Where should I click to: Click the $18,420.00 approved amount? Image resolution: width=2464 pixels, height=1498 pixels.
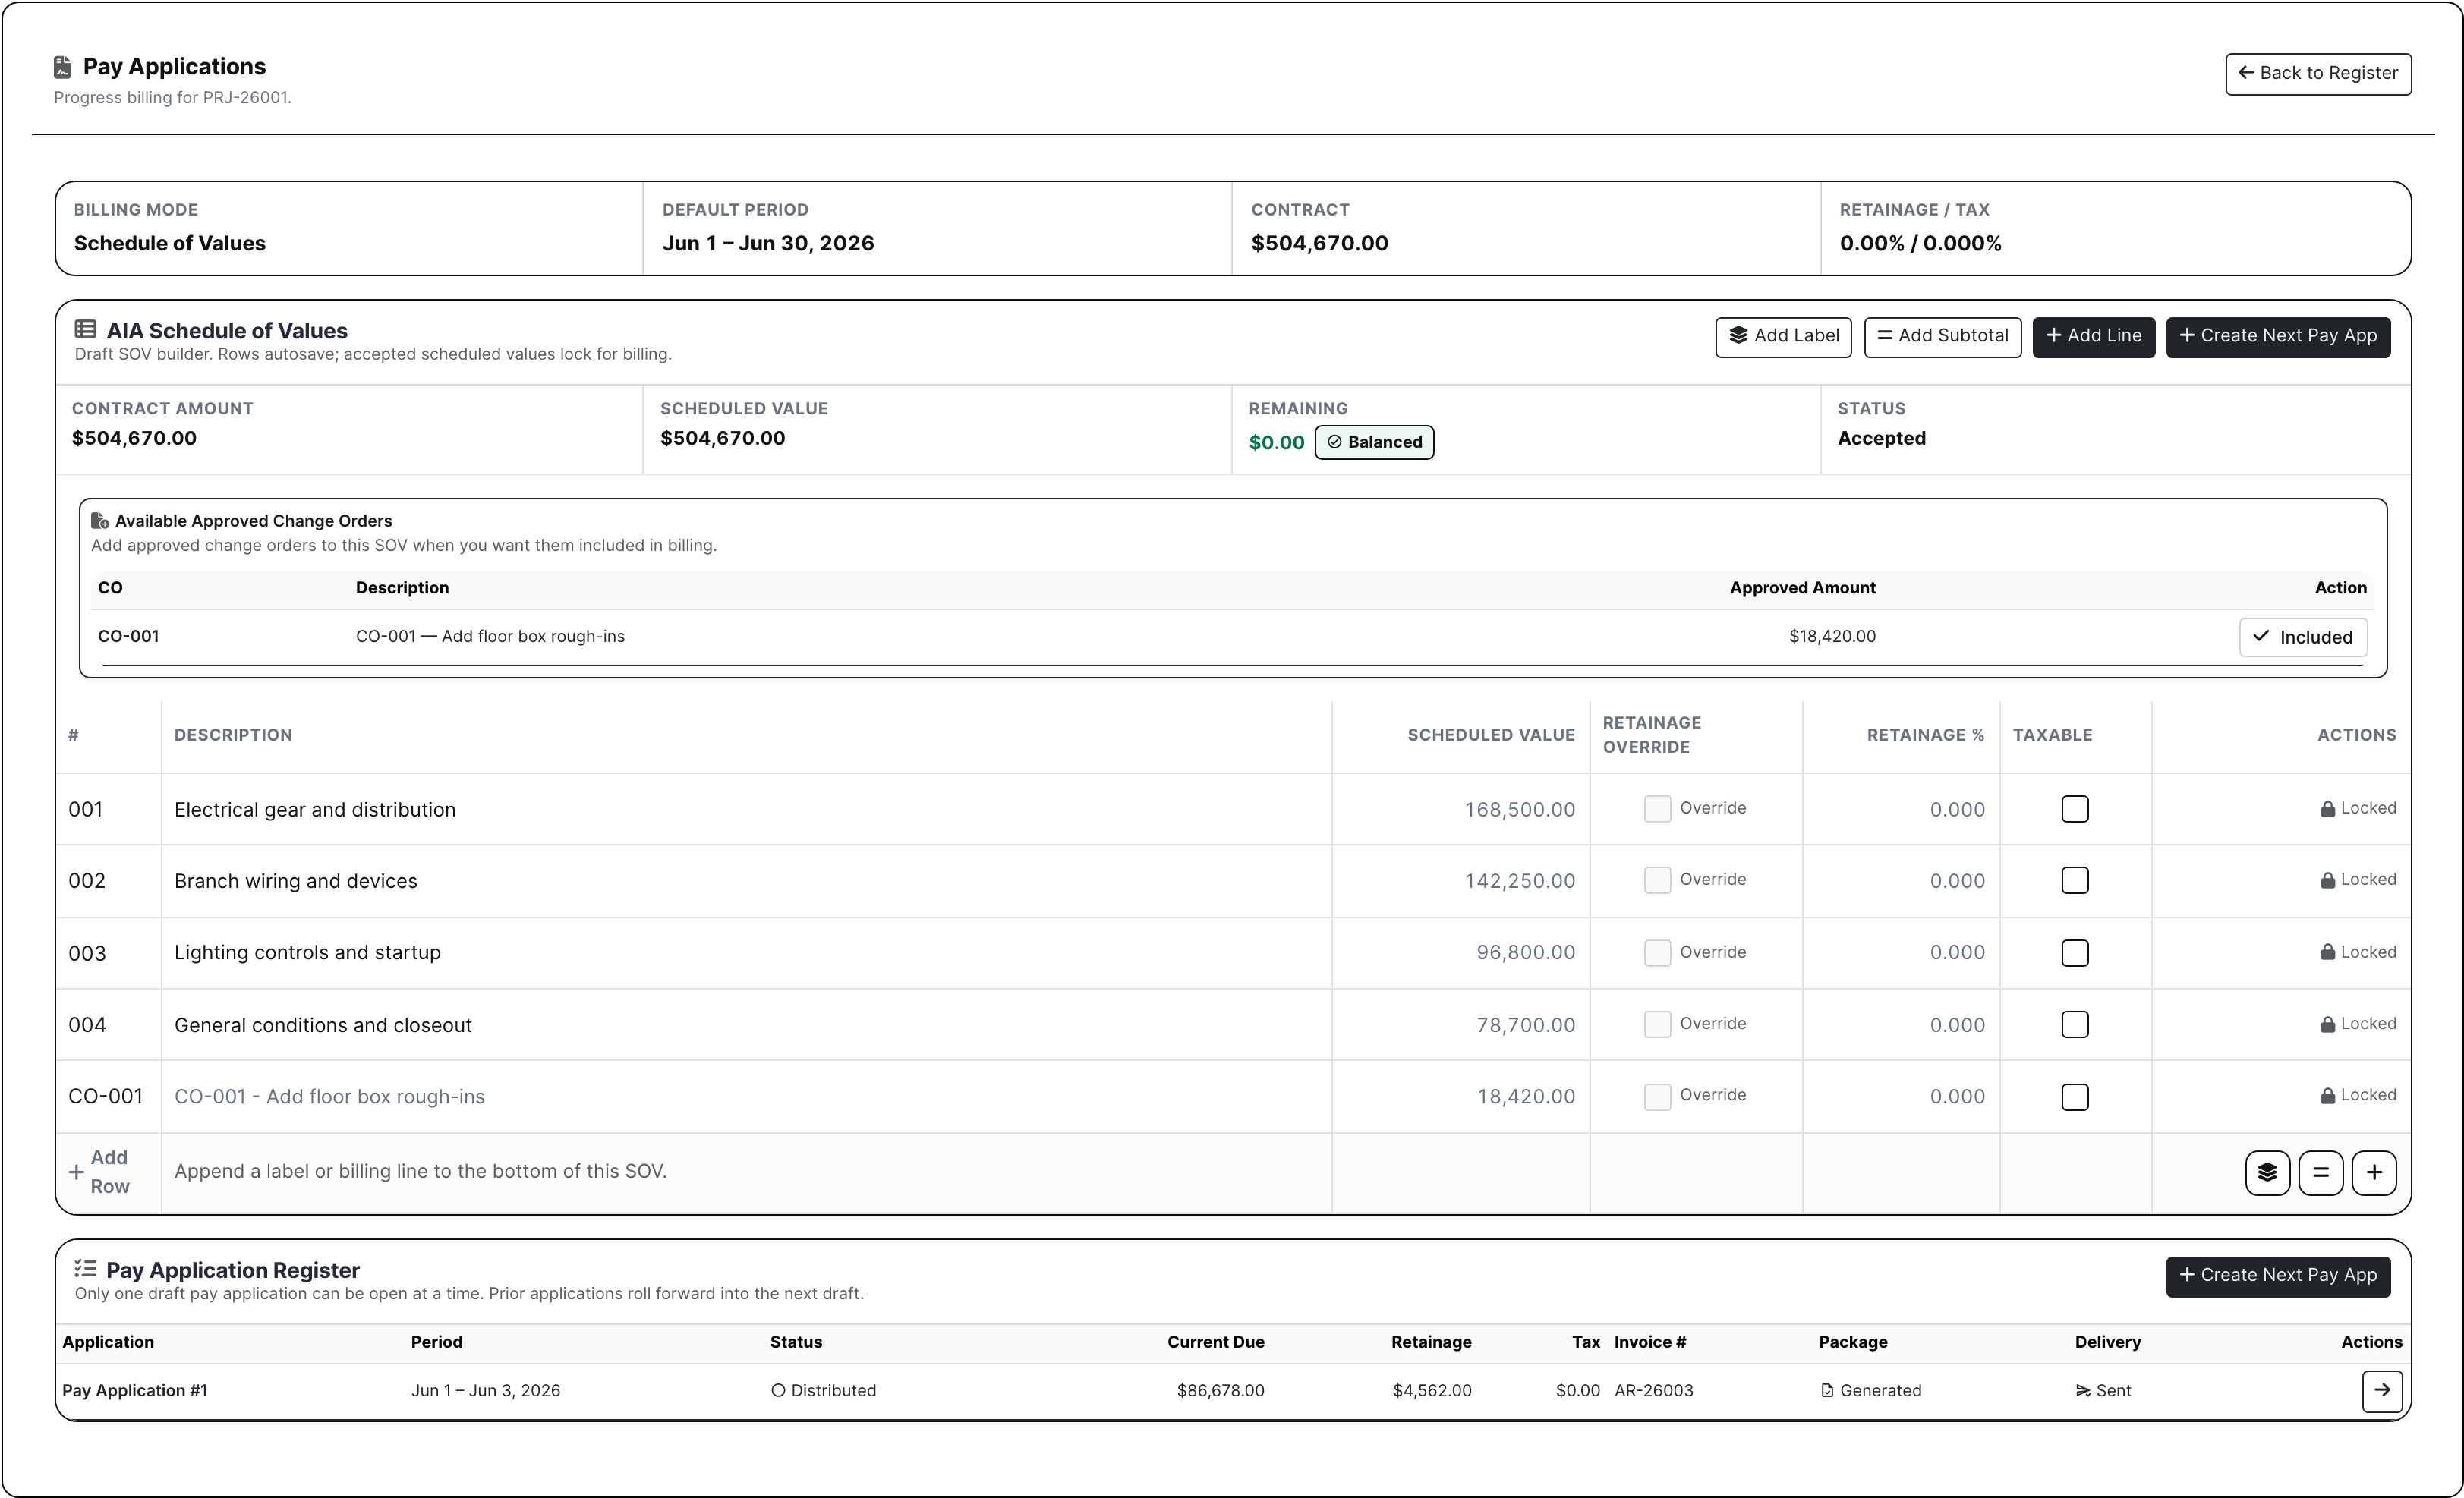[1832, 636]
